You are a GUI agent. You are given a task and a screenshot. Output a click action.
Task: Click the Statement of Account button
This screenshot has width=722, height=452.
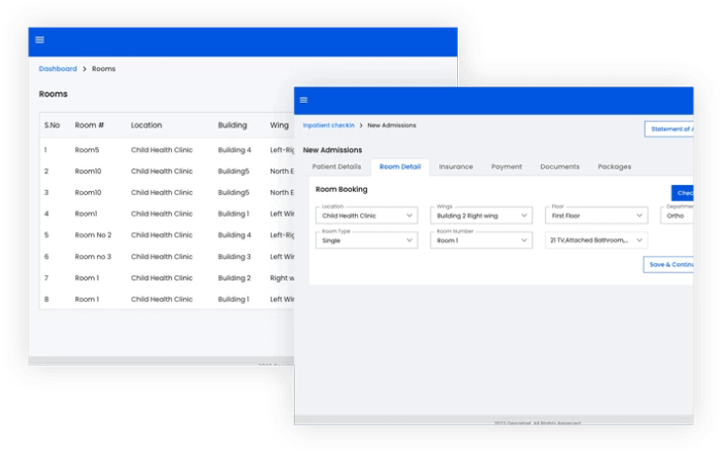(670, 129)
